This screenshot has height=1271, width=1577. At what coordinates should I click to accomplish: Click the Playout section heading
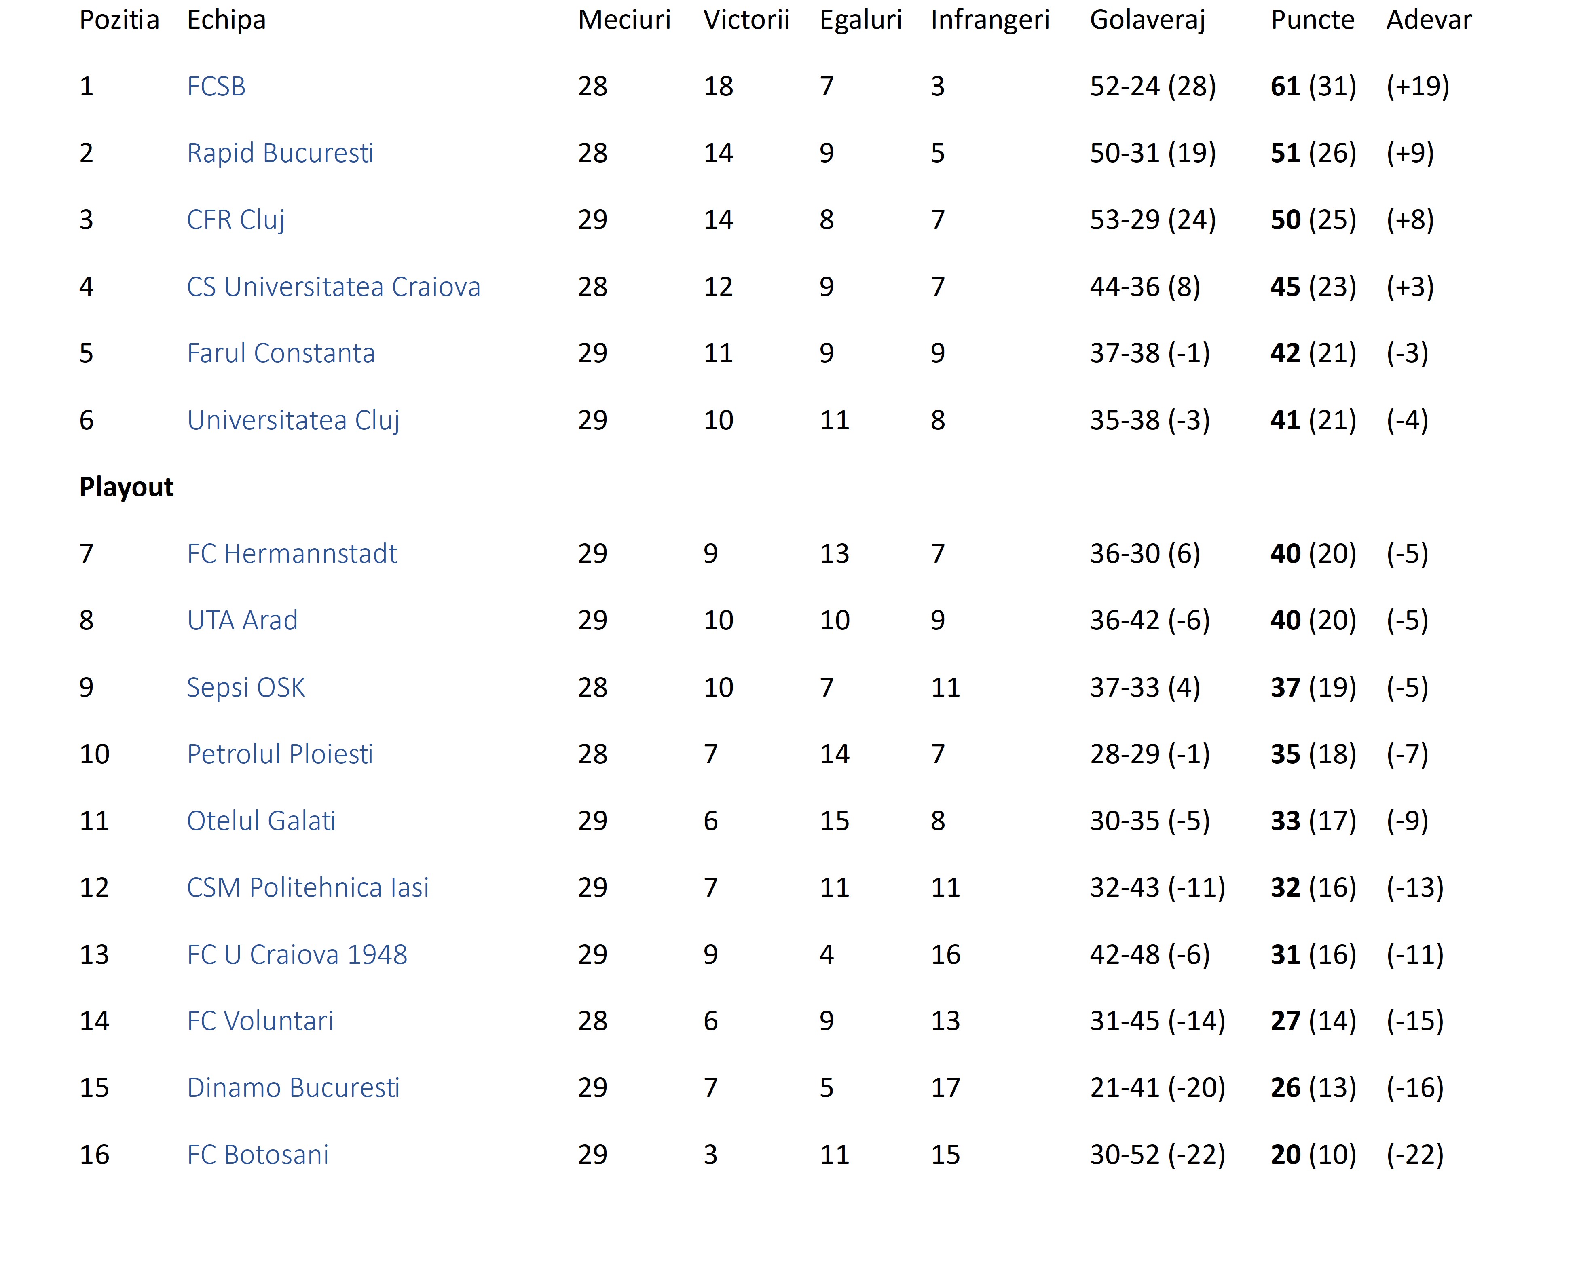[126, 487]
